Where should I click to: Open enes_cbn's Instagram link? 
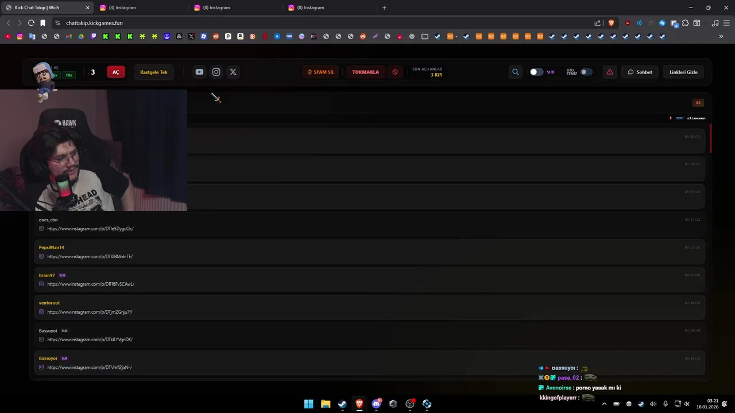point(90,229)
